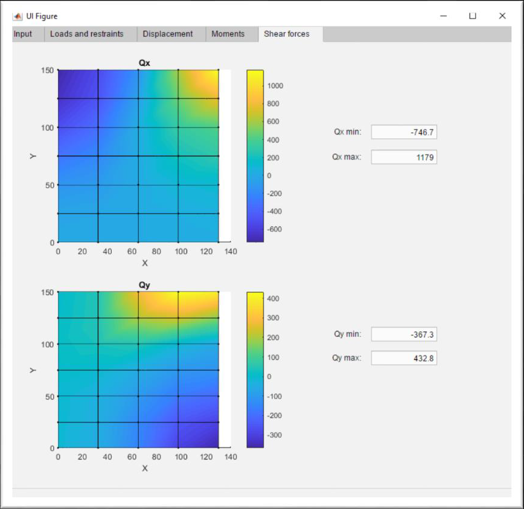Click the active Shear forces tab
The height and width of the screenshot is (509, 524).
[x=286, y=34]
